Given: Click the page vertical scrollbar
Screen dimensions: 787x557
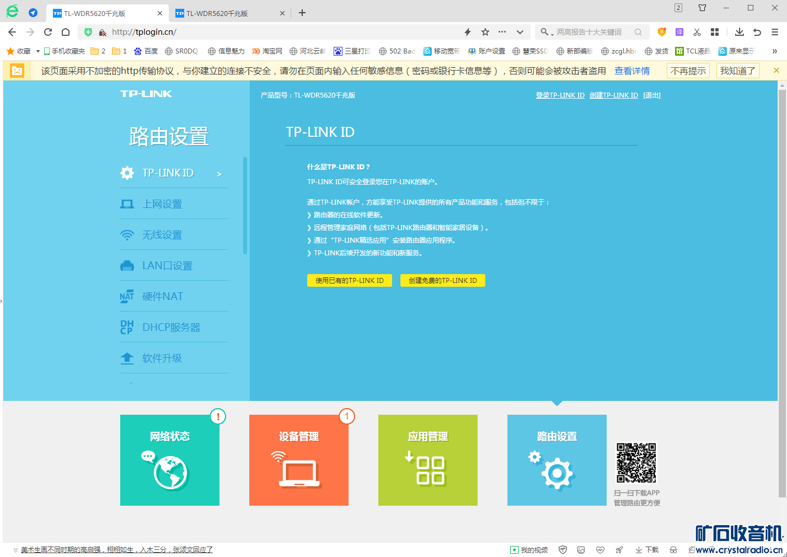Looking at the screenshot, I should tap(782, 292).
